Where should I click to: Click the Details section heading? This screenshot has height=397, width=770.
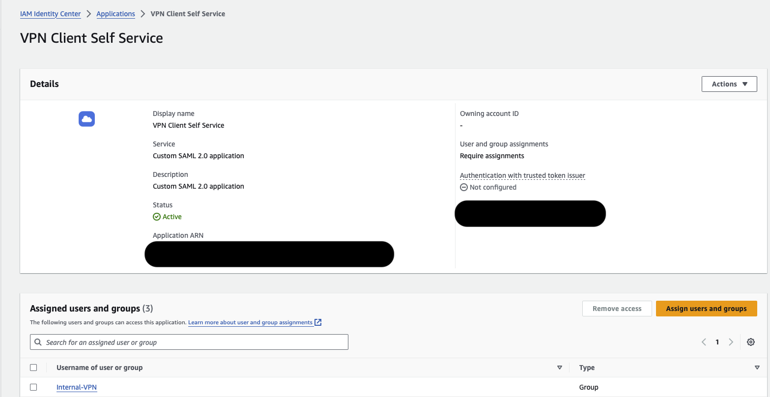coord(44,84)
